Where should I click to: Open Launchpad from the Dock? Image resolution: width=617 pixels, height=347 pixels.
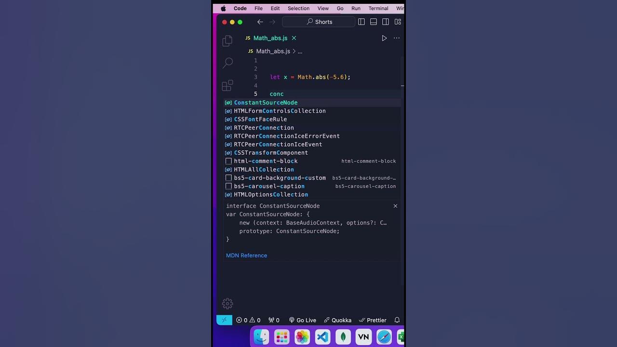pos(282,336)
